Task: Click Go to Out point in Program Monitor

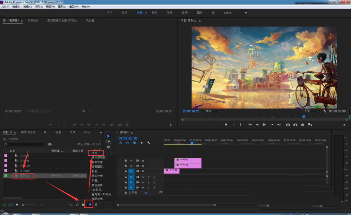Action: tap(279, 124)
